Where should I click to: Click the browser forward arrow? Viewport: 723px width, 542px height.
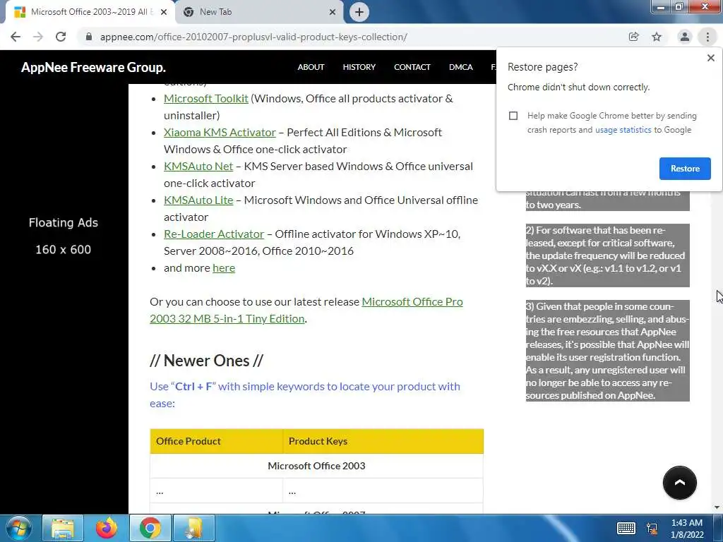click(38, 37)
